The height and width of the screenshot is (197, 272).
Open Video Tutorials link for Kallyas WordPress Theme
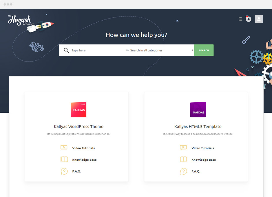83,148
